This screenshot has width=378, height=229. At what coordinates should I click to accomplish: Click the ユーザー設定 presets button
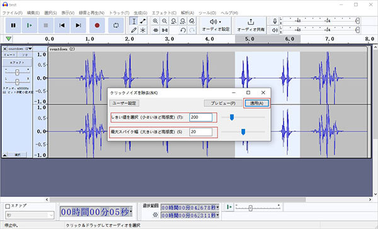click(x=124, y=103)
